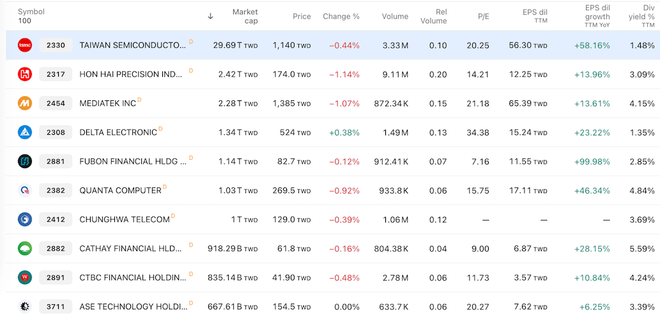660x317 pixels.
Task: Open ASE TECHNOLOGY HOLDI... company name
Action: (133, 307)
